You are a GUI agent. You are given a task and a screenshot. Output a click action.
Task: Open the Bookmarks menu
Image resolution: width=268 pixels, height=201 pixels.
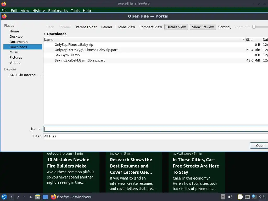point(58,10)
